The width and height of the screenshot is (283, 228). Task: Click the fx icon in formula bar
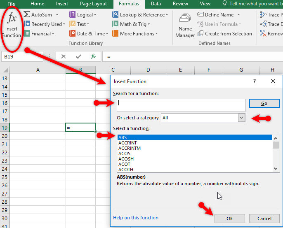[x=93, y=56]
